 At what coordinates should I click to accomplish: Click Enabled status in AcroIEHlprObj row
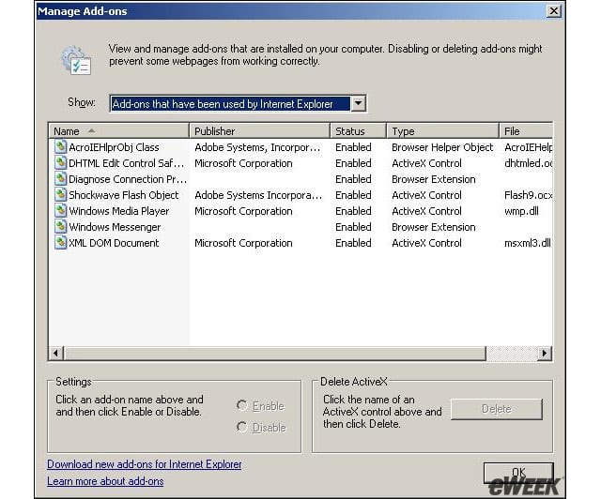pyautogui.click(x=353, y=147)
